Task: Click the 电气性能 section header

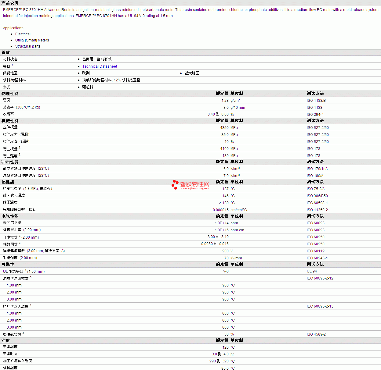Action: (10, 216)
